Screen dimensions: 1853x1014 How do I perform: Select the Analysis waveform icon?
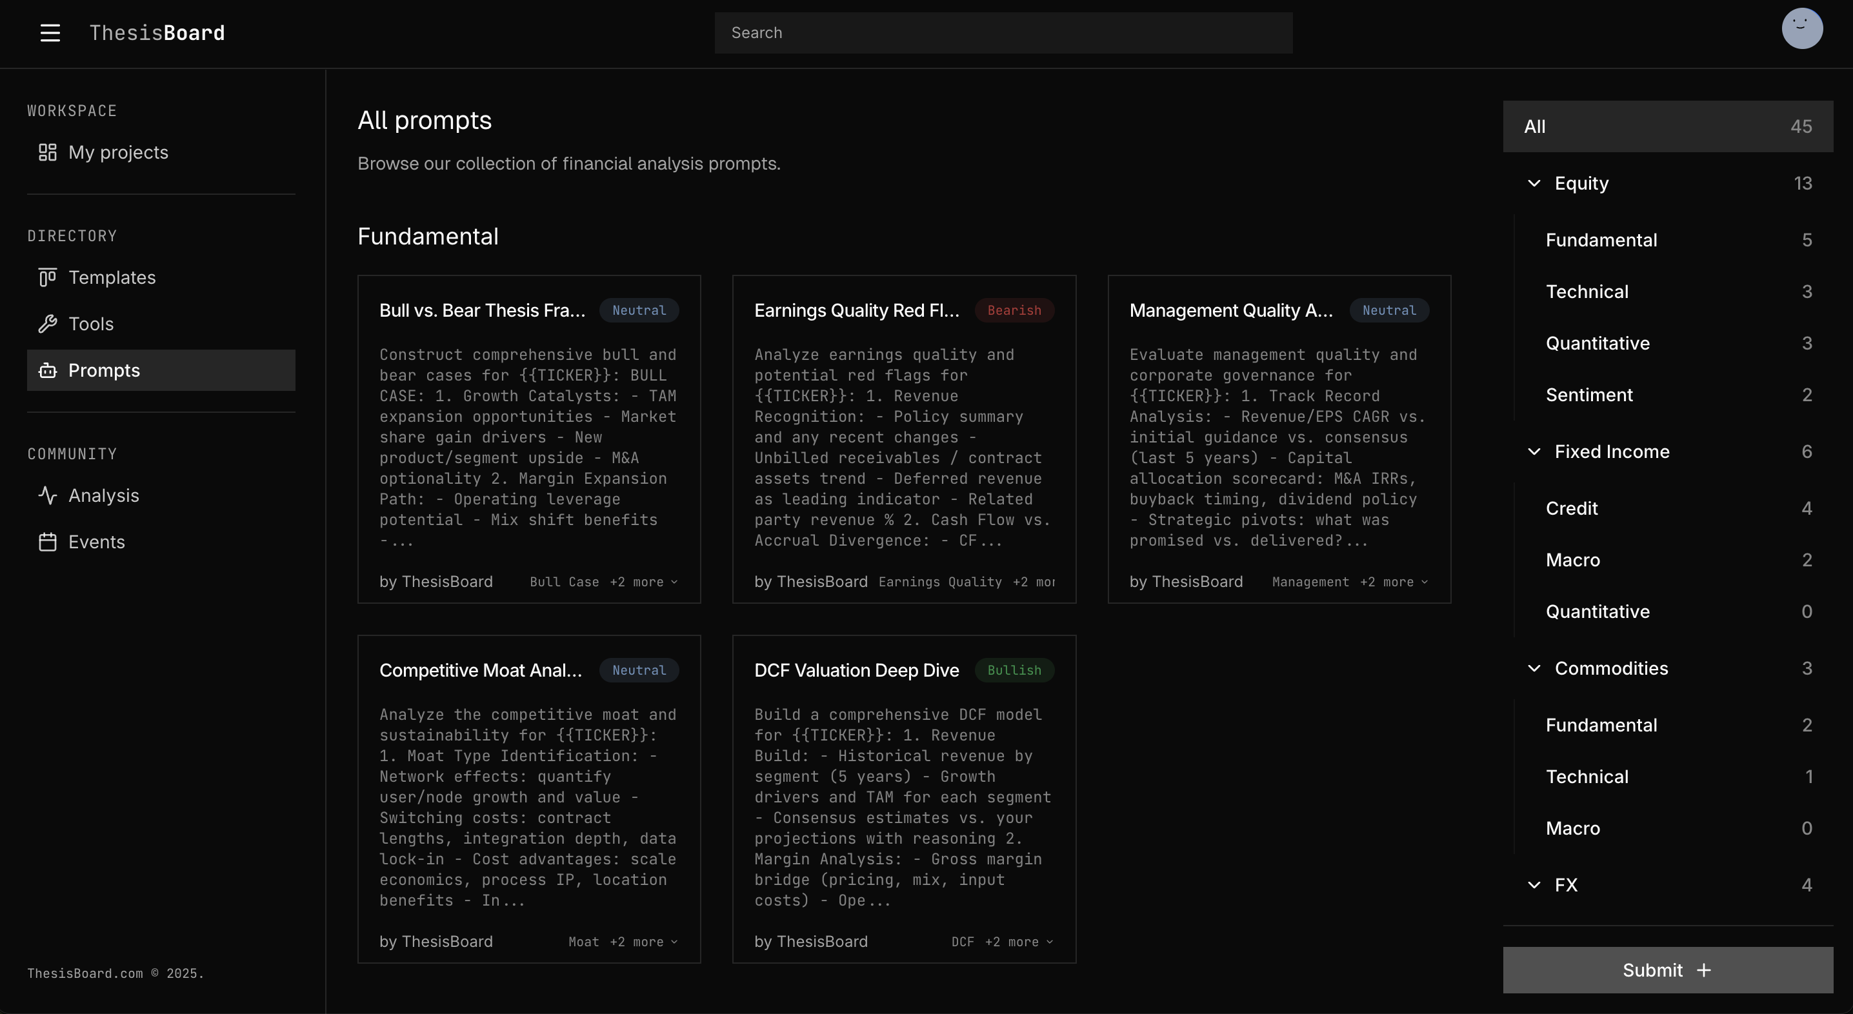[48, 495]
